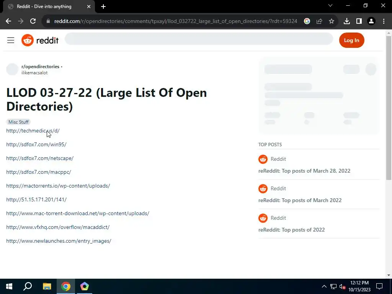This screenshot has height=294, width=392.
Task: Toggle the browser side panel
Action: (x=359, y=21)
